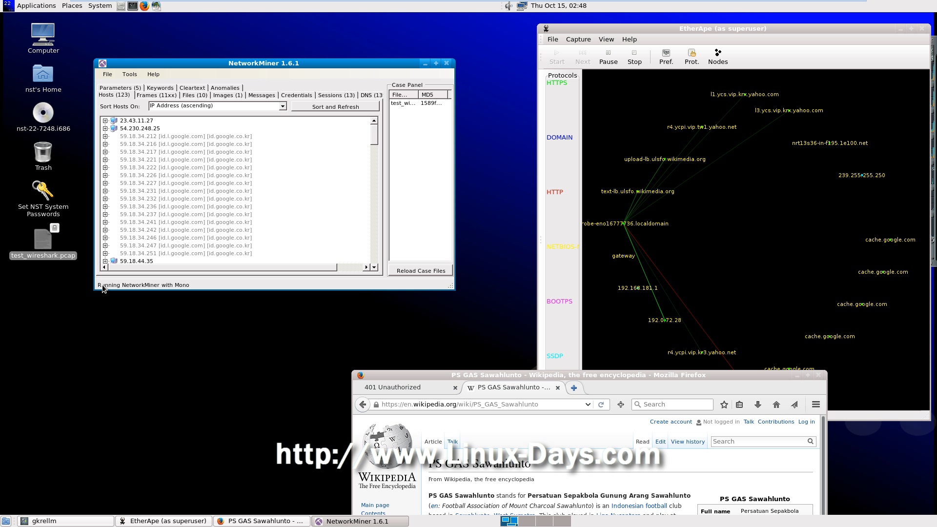Open EtherApe Capture menu

(578, 40)
